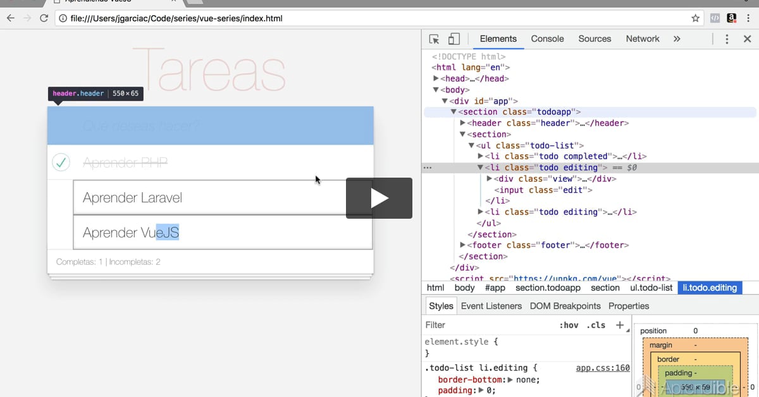
Task: Click the code extension icon
Action: click(x=714, y=18)
